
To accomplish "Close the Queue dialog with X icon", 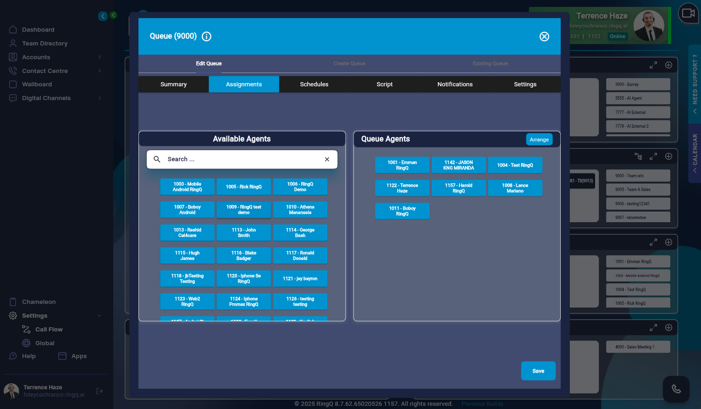I will pyautogui.click(x=544, y=37).
